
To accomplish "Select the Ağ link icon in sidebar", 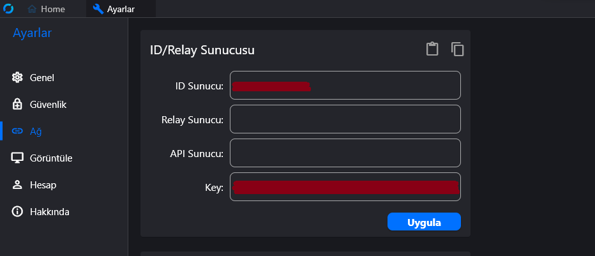I will pos(17,132).
